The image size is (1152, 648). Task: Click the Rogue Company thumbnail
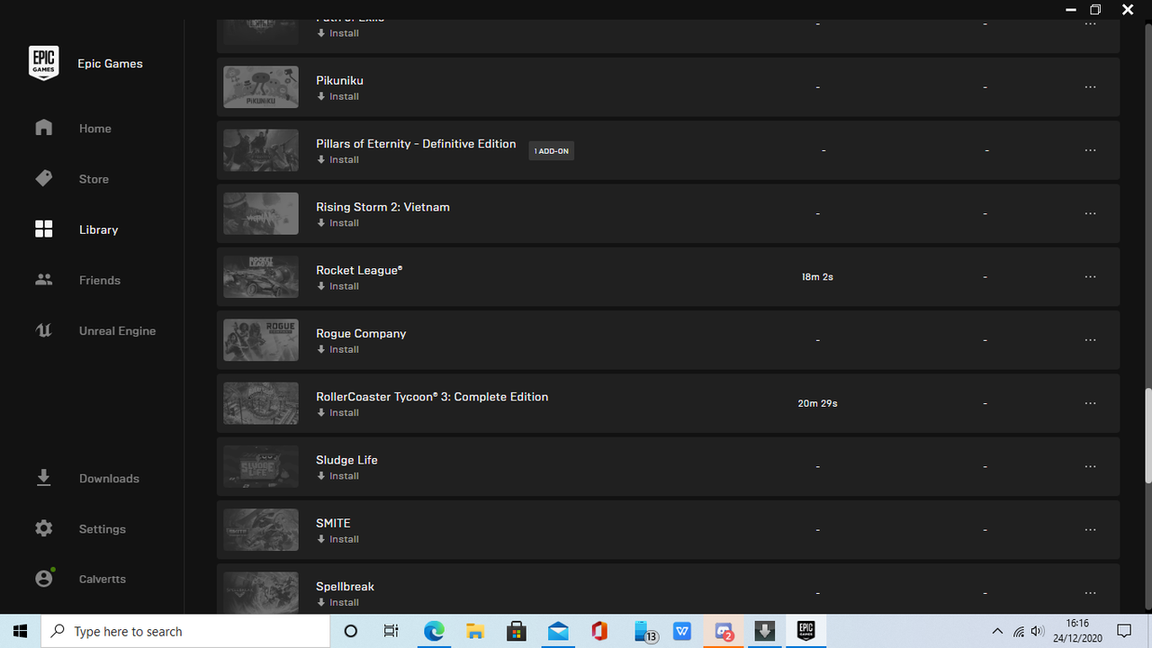pyautogui.click(x=261, y=340)
